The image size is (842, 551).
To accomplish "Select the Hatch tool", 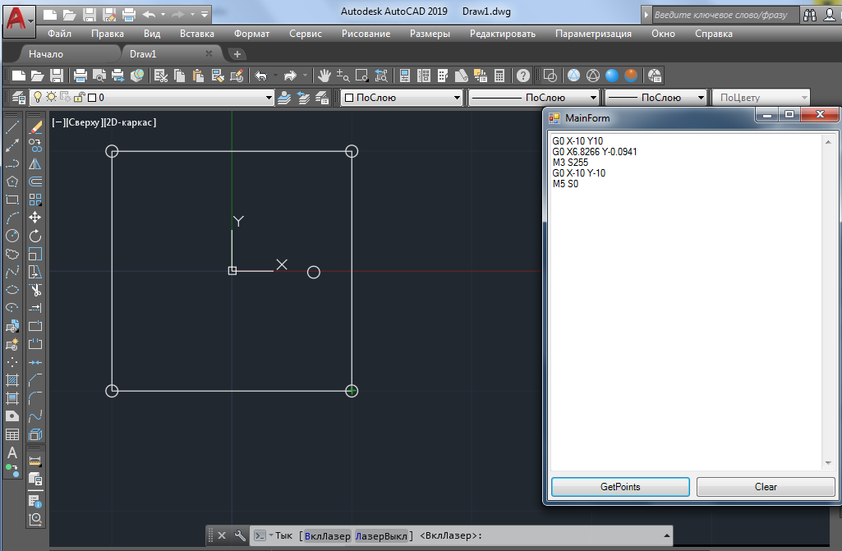I will point(12,380).
